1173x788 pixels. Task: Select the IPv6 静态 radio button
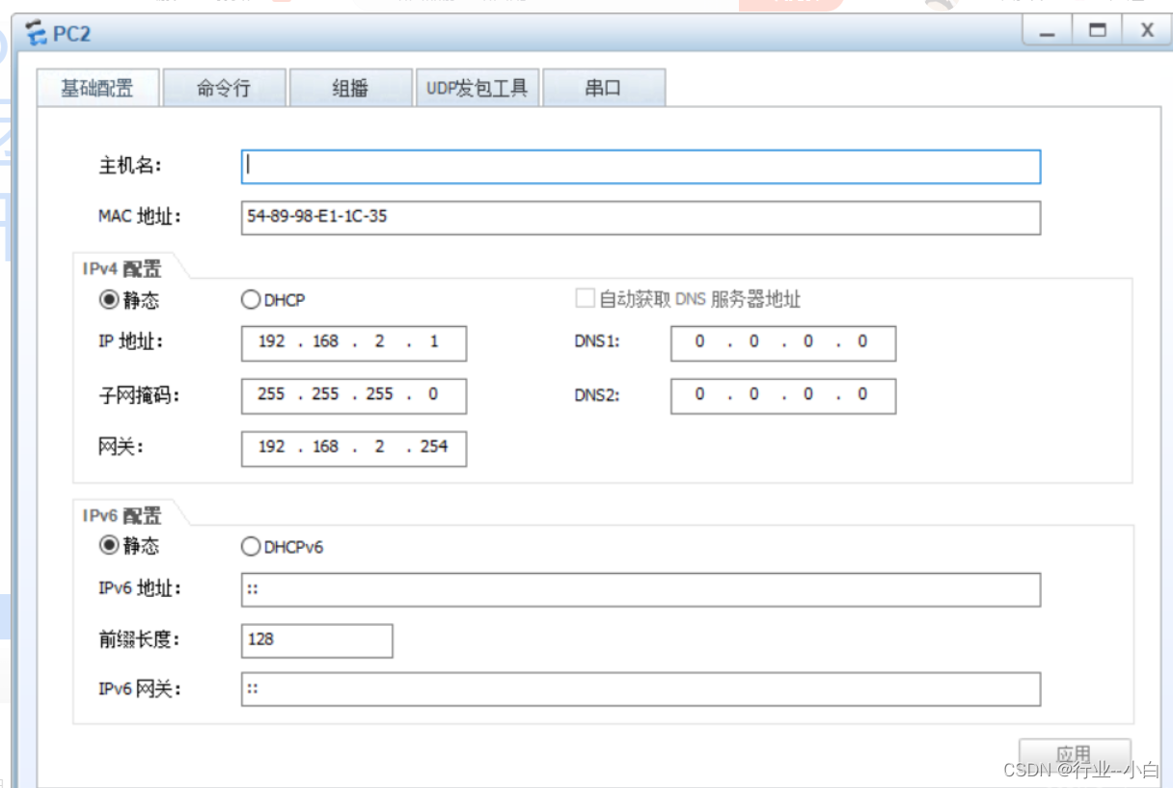point(109,546)
